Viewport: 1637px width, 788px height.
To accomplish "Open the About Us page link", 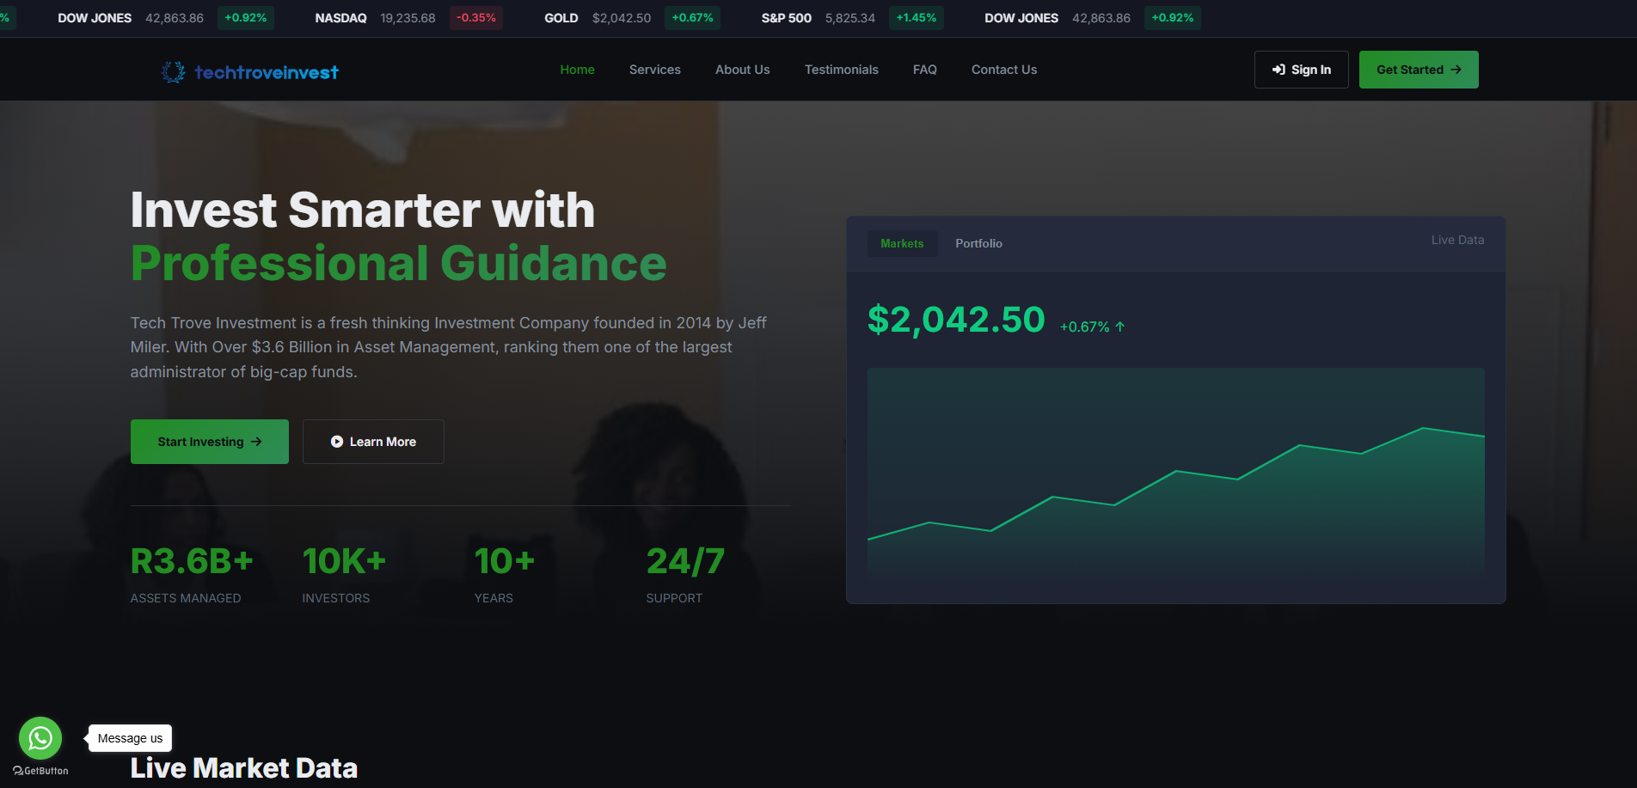I will point(743,70).
